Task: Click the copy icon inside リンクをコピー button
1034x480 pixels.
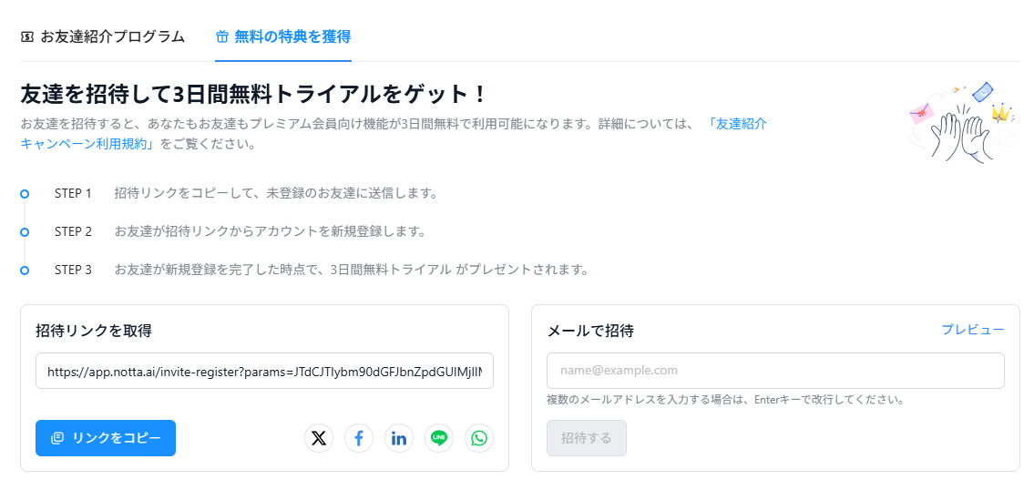Action: click(x=57, y=438)
